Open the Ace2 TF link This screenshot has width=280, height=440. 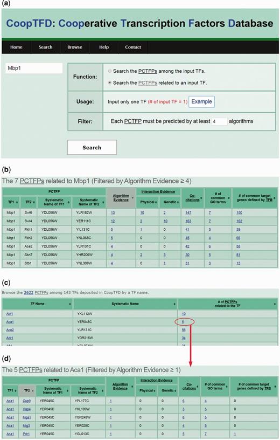tap(10, 330)
